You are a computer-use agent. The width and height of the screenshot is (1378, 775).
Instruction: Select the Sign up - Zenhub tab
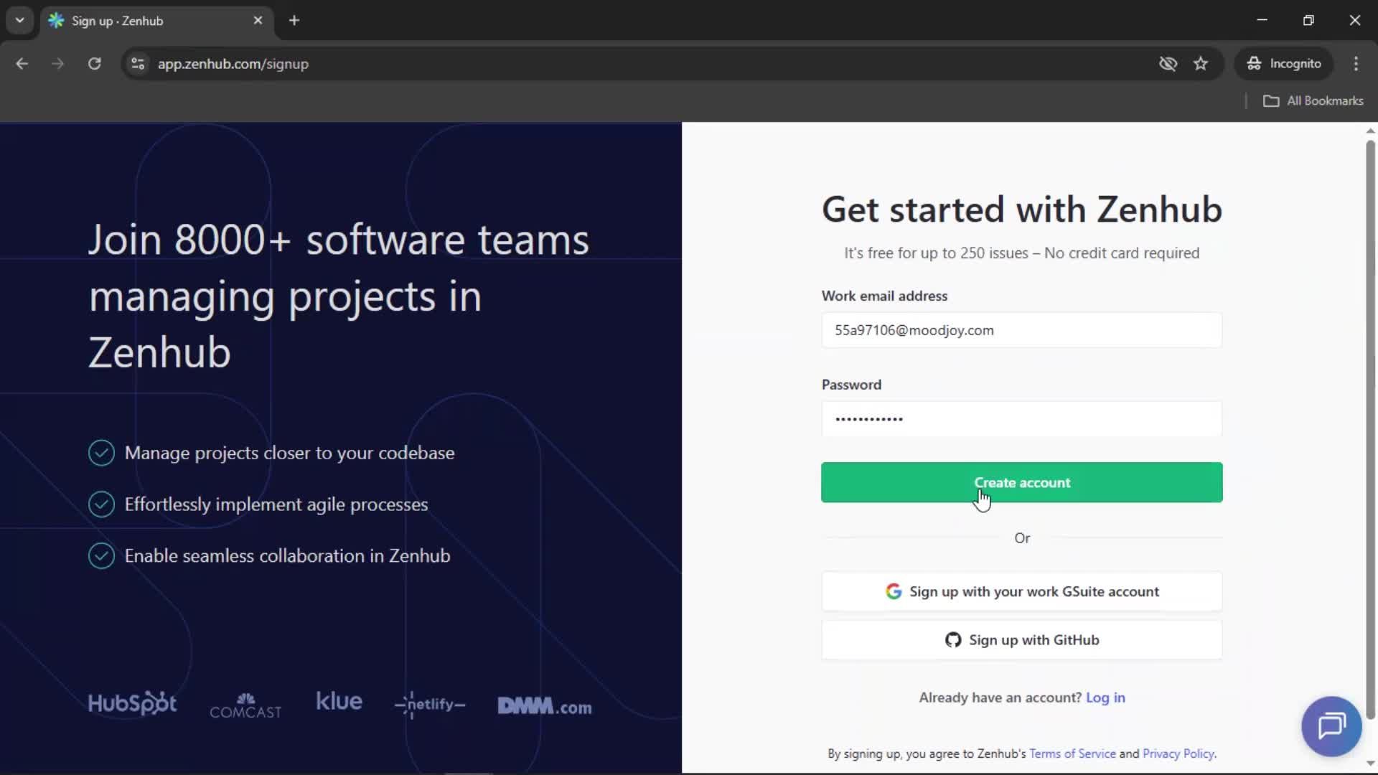[x=144, y=21]
